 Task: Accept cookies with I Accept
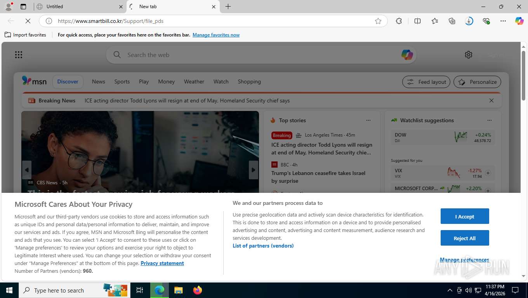(465, 216)
